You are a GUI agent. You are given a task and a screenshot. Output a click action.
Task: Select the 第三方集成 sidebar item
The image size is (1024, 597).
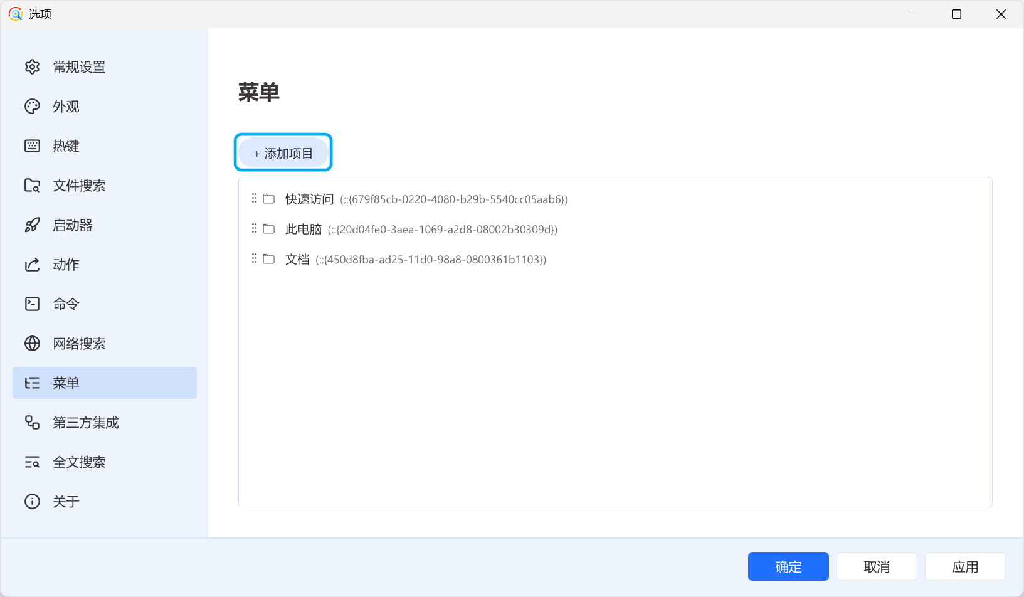pos(105,423)
